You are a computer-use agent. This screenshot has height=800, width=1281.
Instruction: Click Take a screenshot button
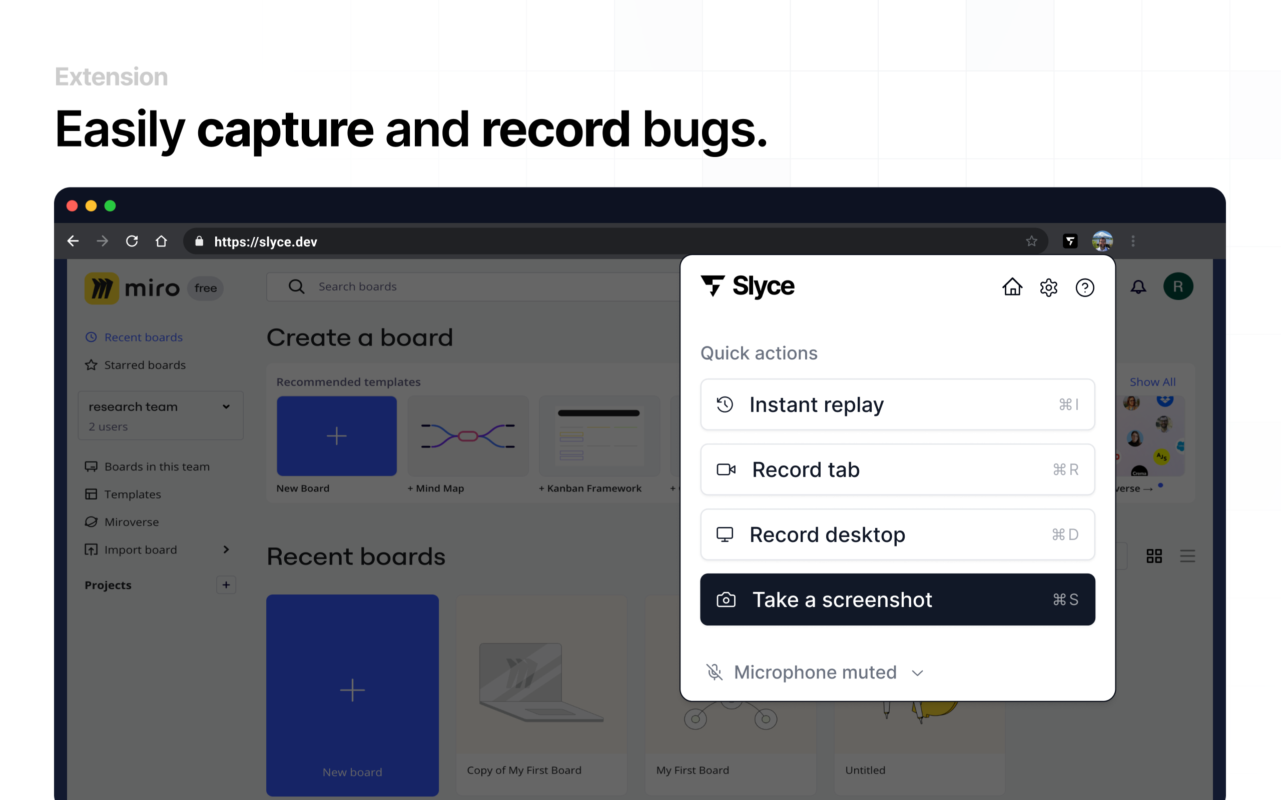pos(897,599)
